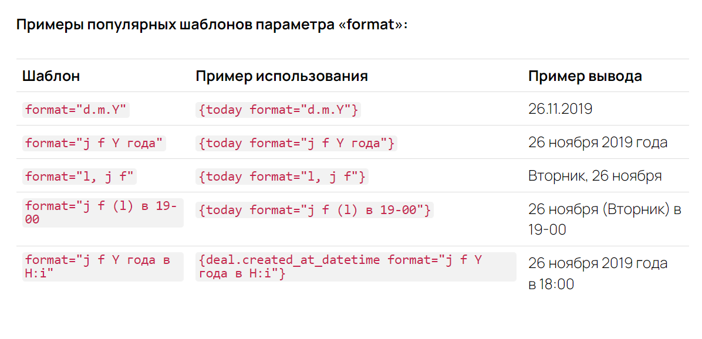
Task: Click the «Пример вывода» column header
Action: [585, 76]
